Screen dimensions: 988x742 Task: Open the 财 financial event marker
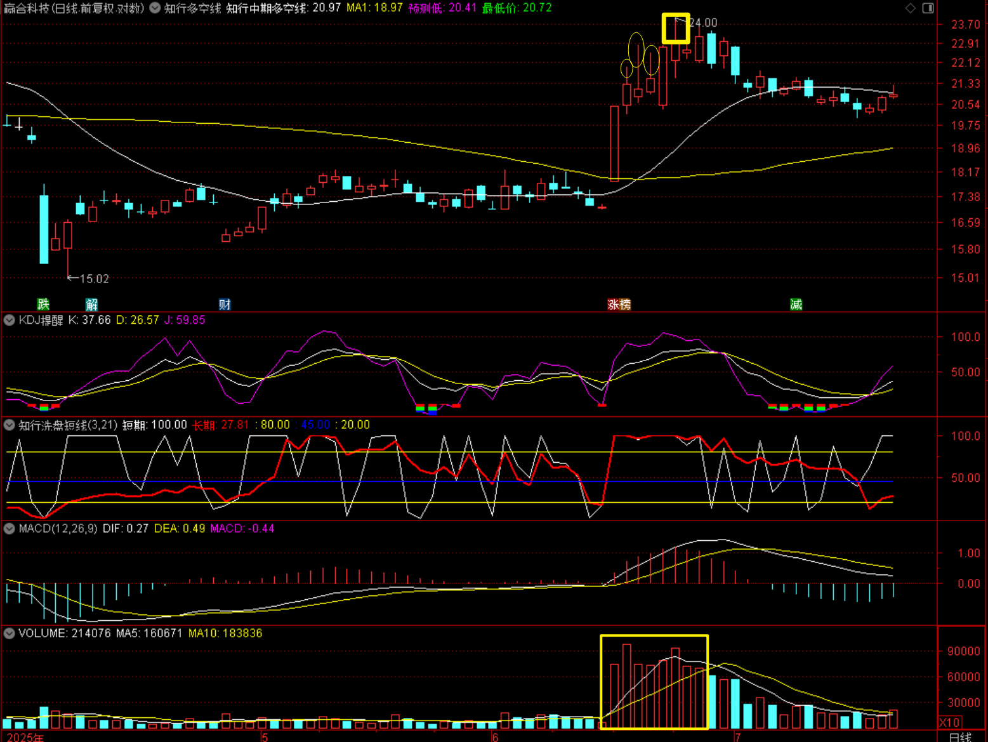225,304
